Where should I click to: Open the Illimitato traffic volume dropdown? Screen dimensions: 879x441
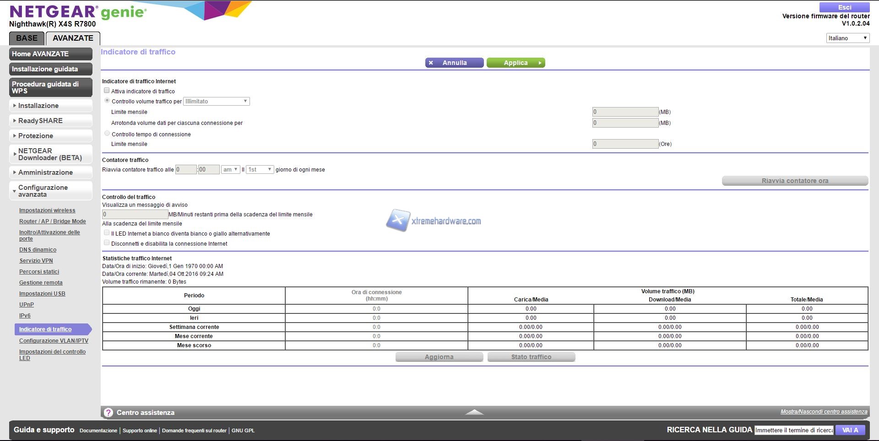tap(216, 101)
